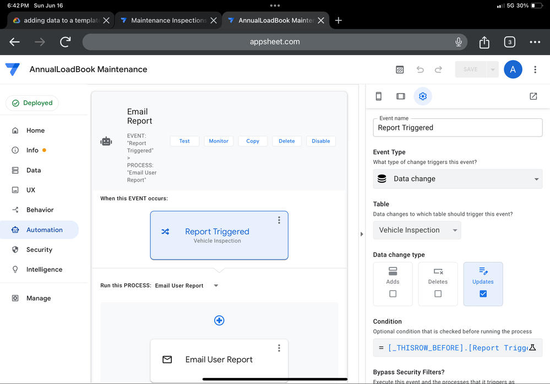This screenshot has width=550, height=384.
Task: Collapse the side panel with the small arrow
Action: 362,234
